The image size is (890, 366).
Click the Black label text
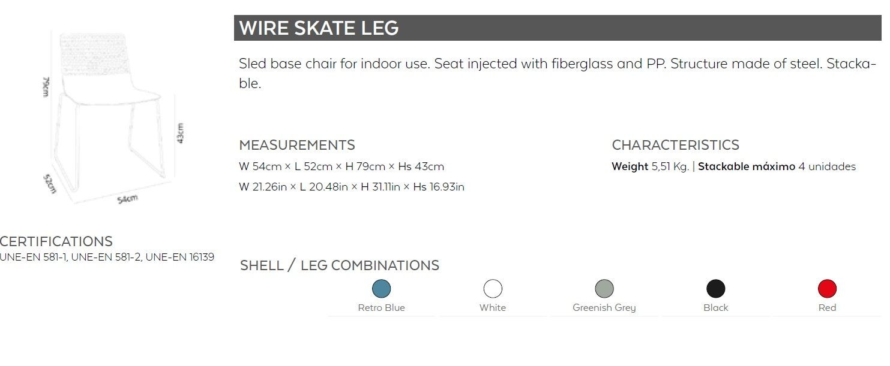pos(715,308)
